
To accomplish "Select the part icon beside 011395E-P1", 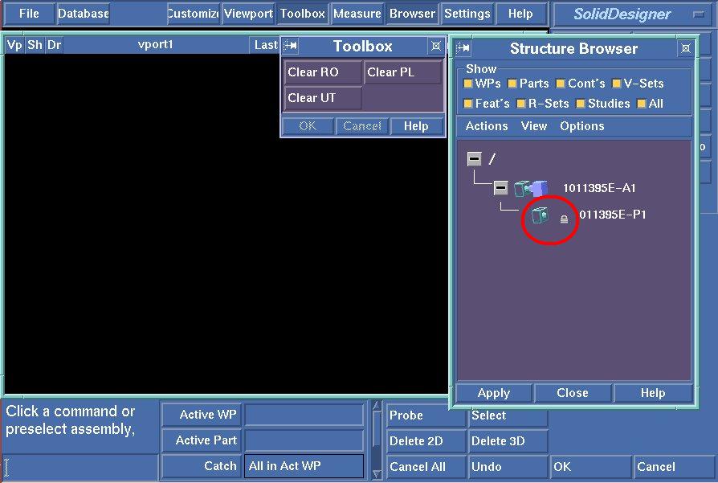I will point(540,215).
